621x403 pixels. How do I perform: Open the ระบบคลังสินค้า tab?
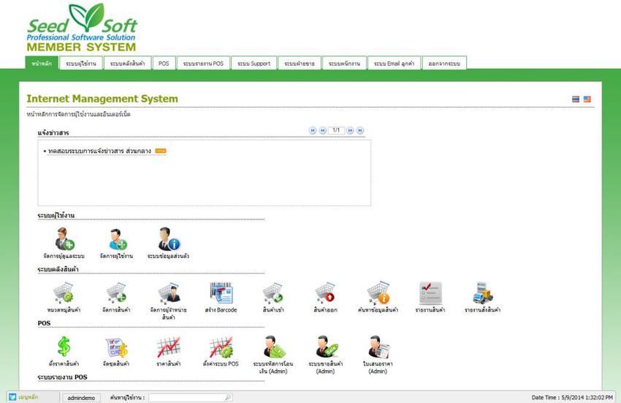click(x=127, y=63)
